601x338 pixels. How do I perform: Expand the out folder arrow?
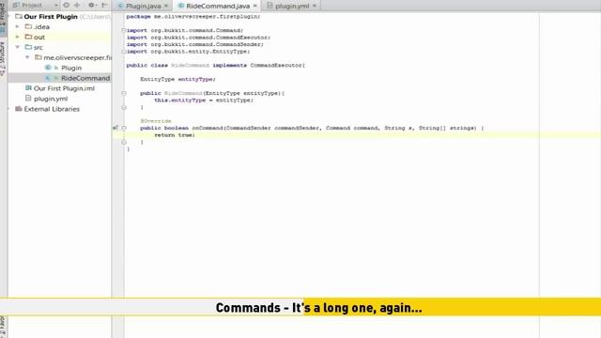click(x=17, y=37)
